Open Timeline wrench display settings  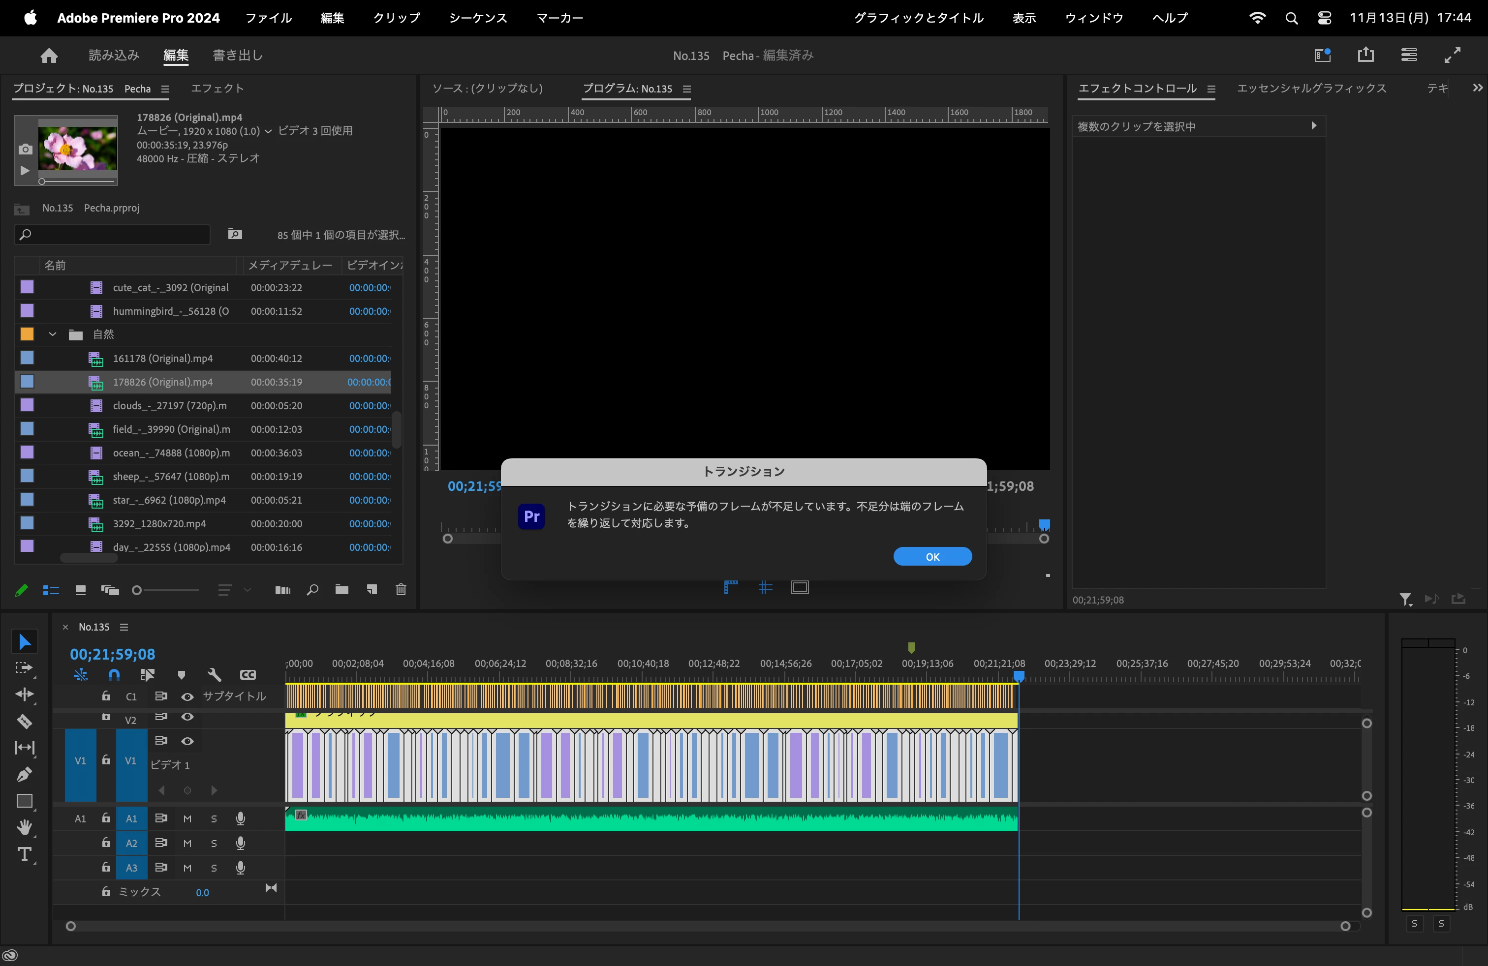215,675
